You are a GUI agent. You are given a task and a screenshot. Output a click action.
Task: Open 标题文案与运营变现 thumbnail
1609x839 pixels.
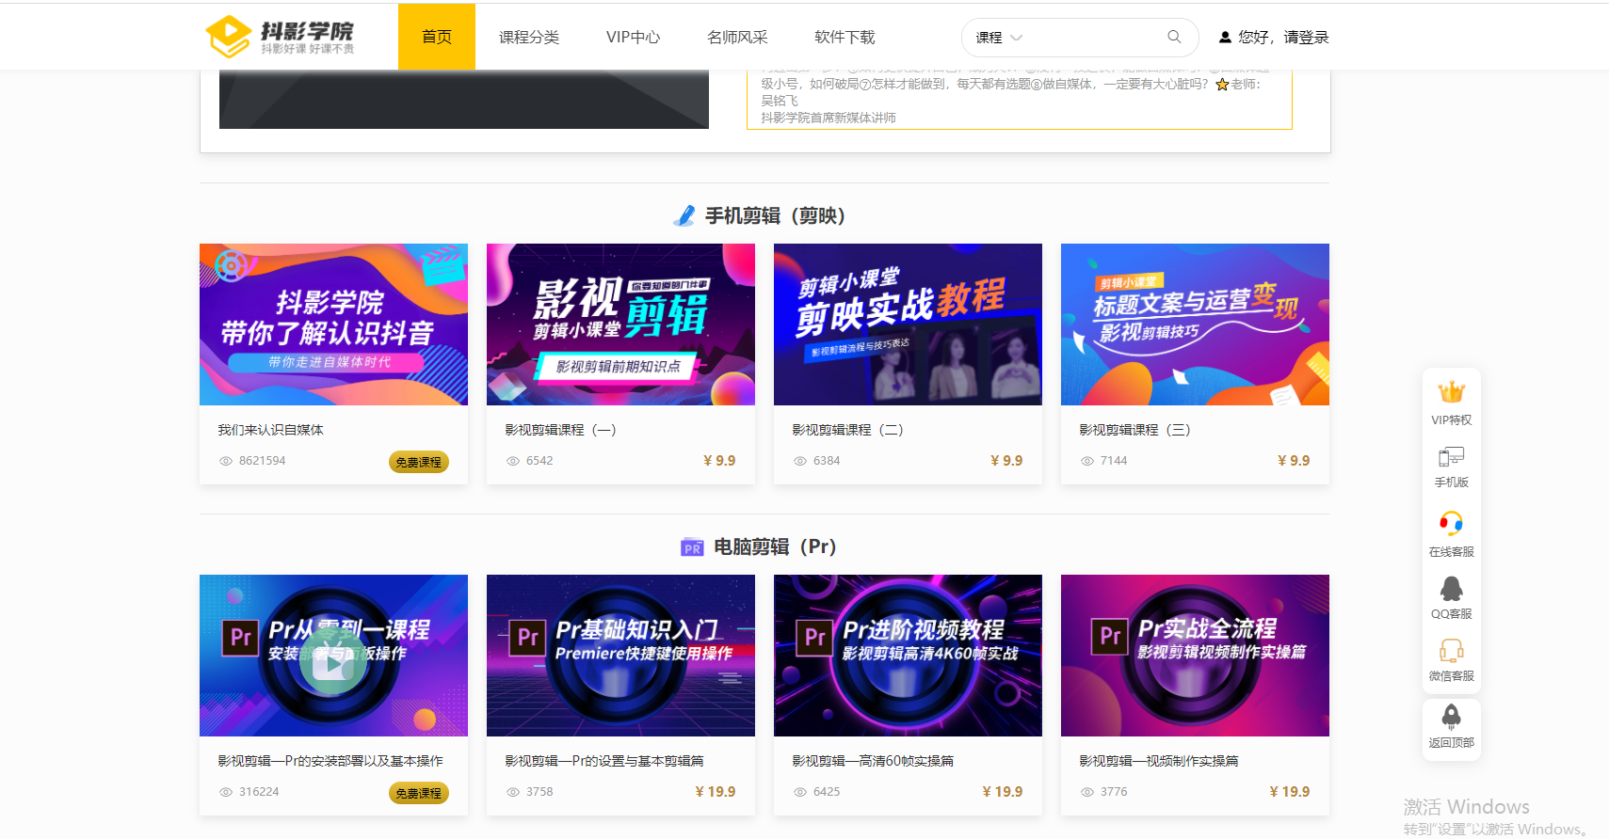point(1195,325)
